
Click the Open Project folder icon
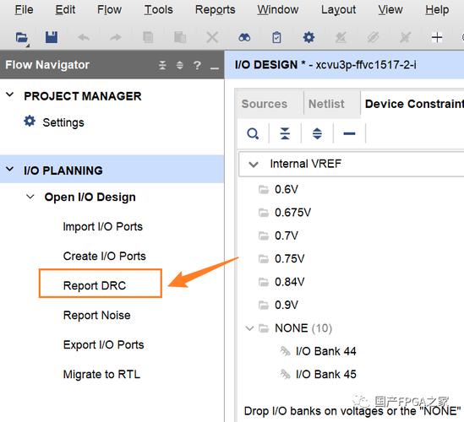[x=22, y=38]
